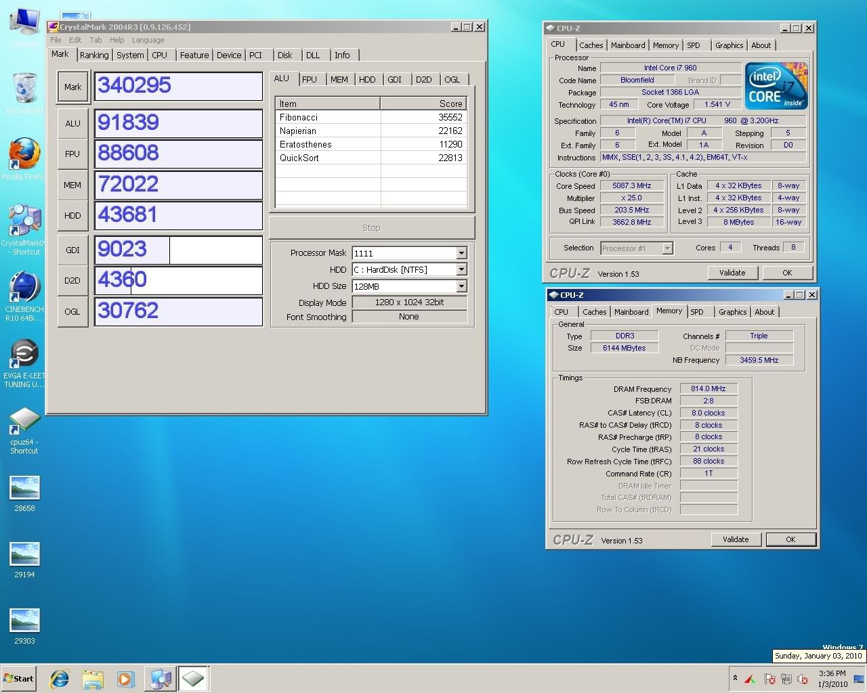The width and height of the screenshot is (867, 693).
Task: Click the FPU benchmark button
Action: point(73,154)
